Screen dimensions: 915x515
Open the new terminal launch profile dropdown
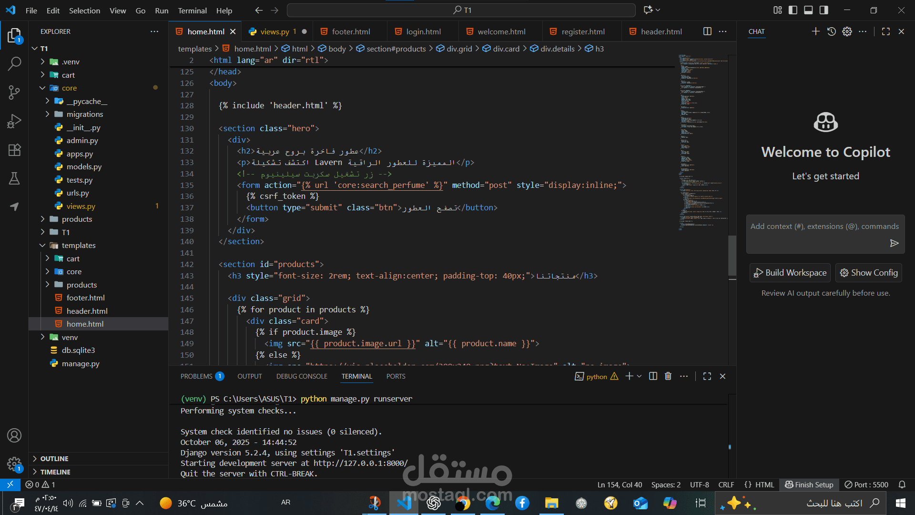(x=639, y=376)
